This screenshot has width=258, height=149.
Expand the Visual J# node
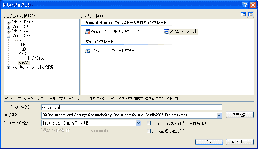click(8, 31)
